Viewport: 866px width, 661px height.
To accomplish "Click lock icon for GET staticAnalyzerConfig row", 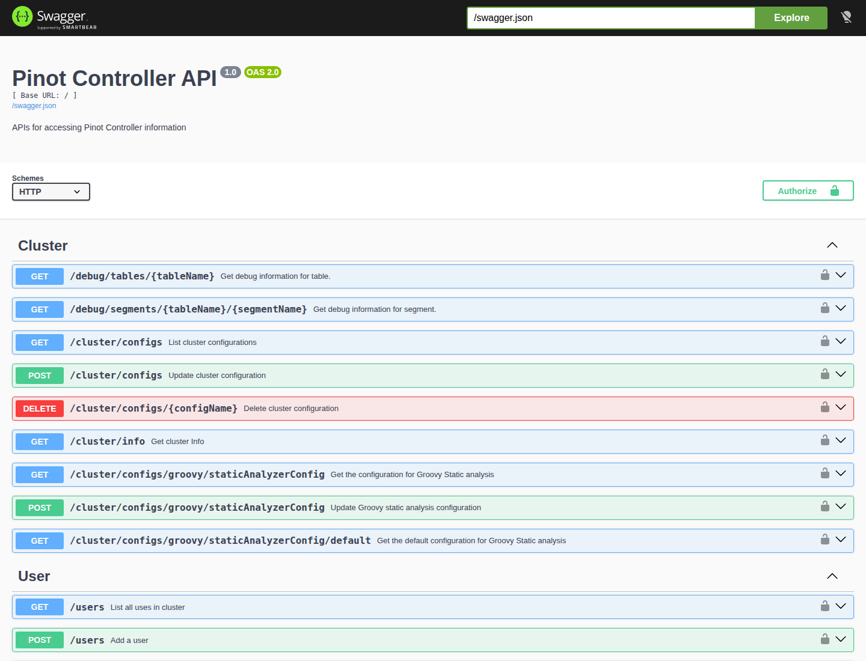I will pos(825,473).
